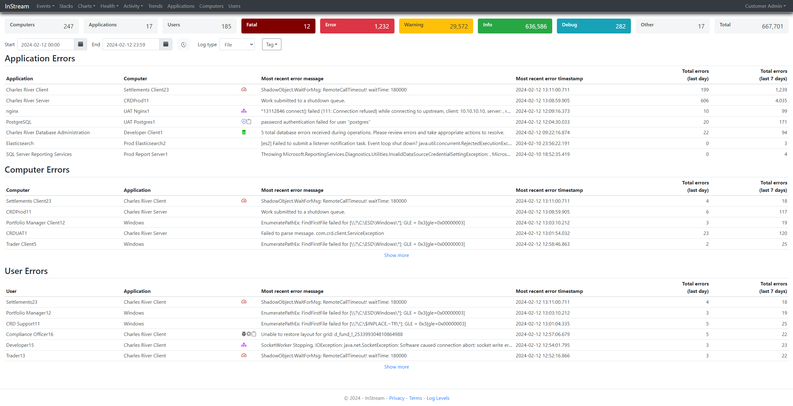Image resolution: width=793 pixels, height=406 pixels.
Task: Click the Start date input field
Action: pyautogui.click(x=46, y=45)
